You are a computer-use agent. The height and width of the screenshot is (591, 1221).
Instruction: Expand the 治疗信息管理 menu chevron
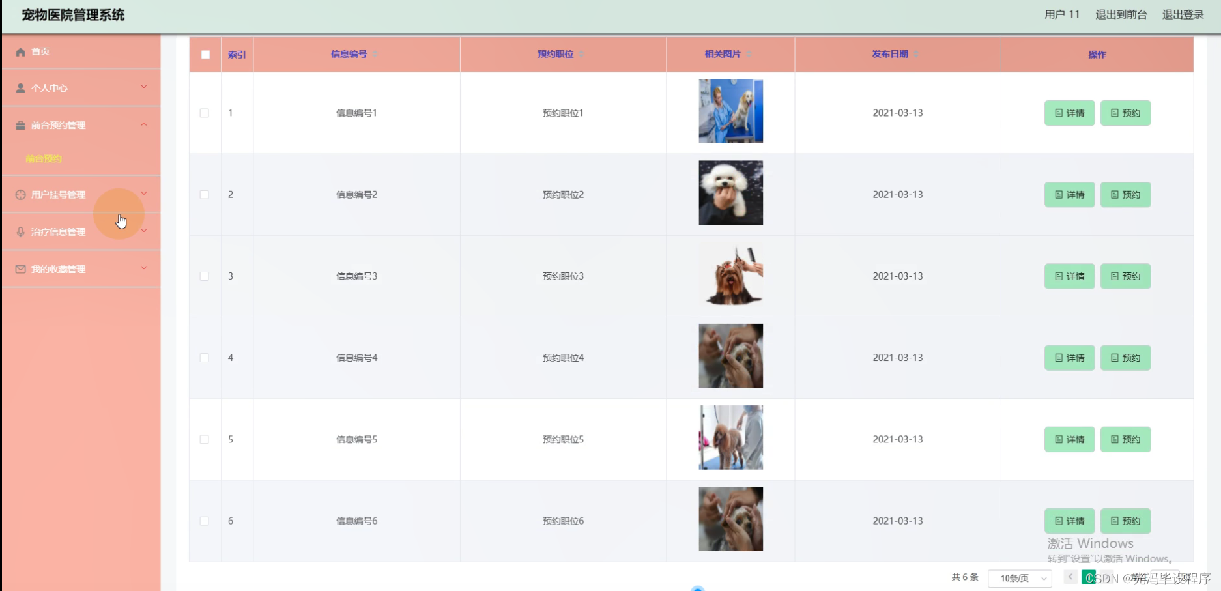[144, 231]
